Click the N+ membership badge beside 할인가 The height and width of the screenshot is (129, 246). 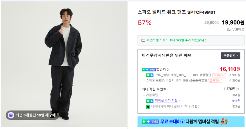[x=148, y=69]
